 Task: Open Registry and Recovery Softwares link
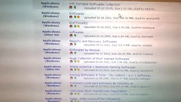coord(93,41)
